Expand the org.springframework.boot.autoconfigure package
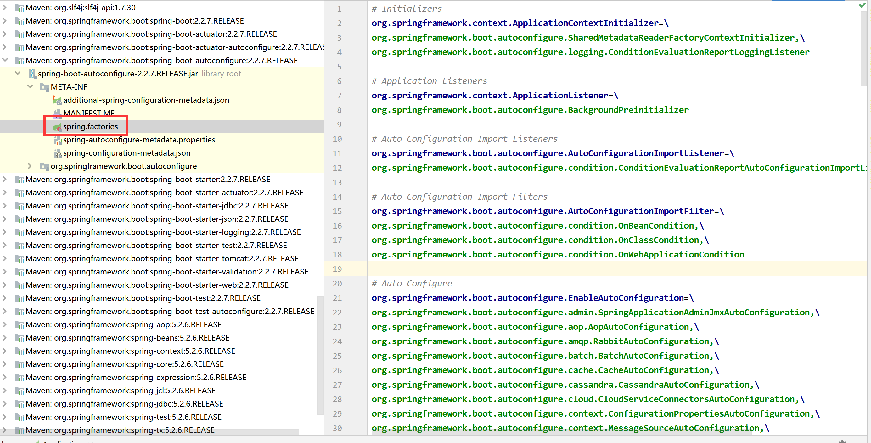The image size is (871, 443). click(x=30, y=166)
